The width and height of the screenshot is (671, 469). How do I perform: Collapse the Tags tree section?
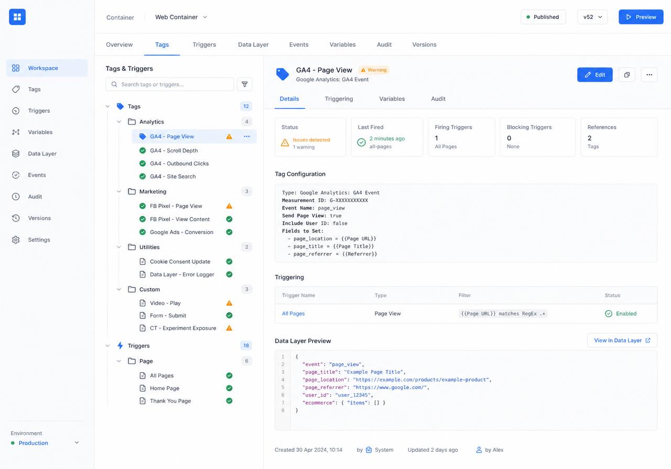[x=107, y=106]
